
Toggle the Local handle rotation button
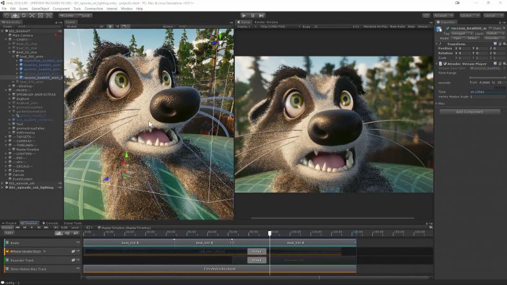[x=84, y=15]
